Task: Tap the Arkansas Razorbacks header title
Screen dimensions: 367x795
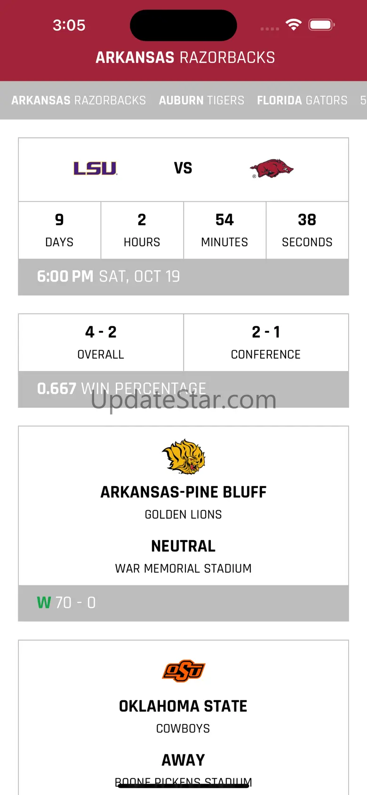Action: tap(185, 57)
